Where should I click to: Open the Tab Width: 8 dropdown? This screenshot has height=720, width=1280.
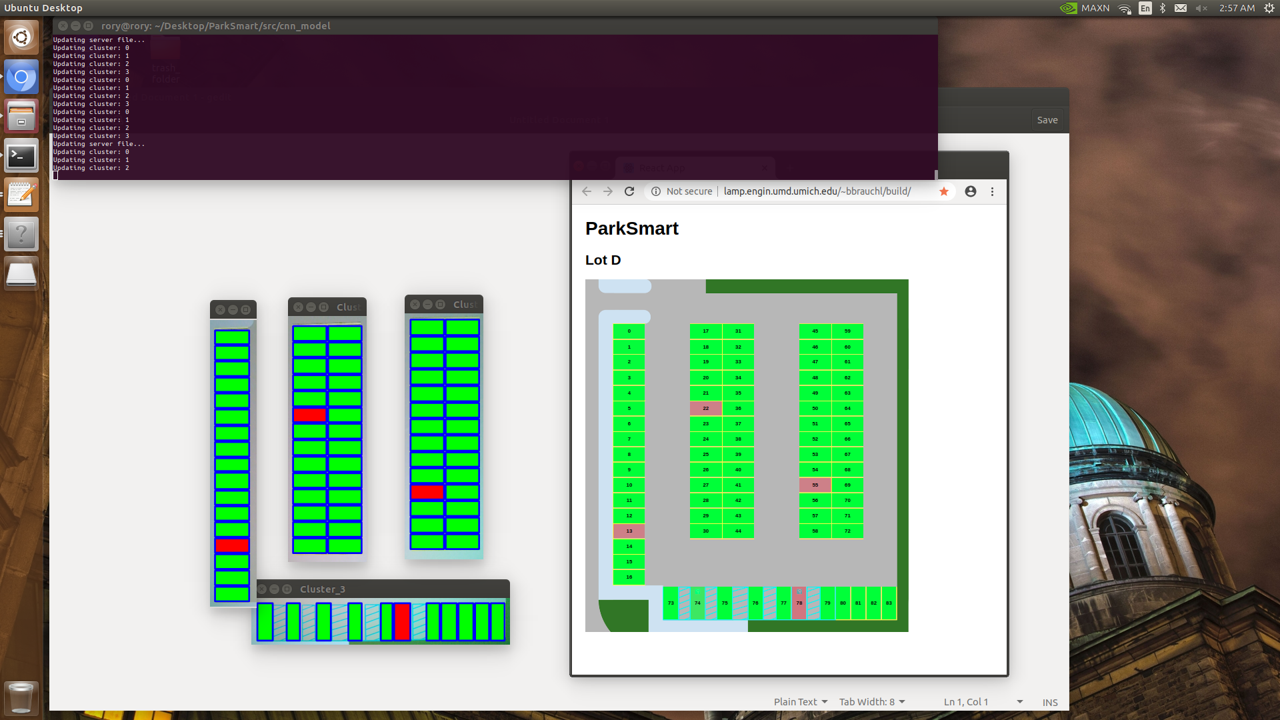[872, 702]
